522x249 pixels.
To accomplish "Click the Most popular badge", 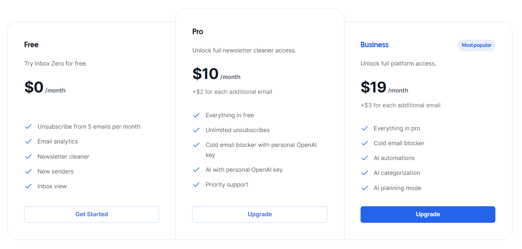I will click(476, 45).
